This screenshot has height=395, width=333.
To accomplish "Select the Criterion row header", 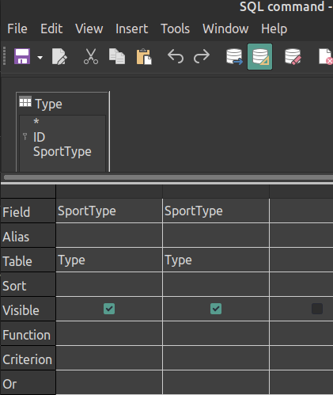I will (x=28, y=359).
